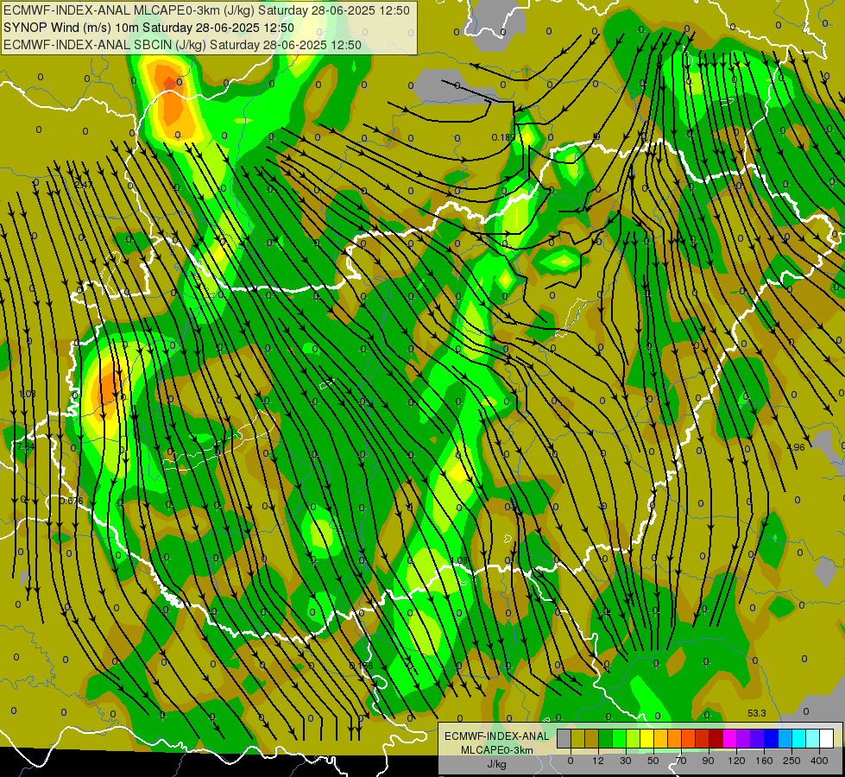This screenshot has width=845, height=777.
Task: Click the legend tick value 30
Action: pyautogui.click(x=626, y=761)
